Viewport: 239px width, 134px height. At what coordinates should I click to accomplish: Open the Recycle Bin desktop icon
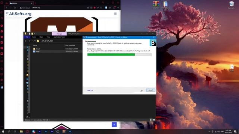232,5
